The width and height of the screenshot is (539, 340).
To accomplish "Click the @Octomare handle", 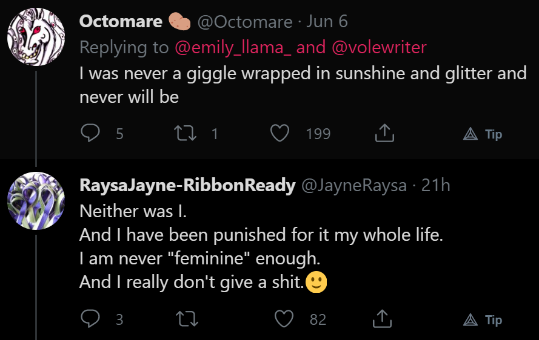I will point(245,22).
